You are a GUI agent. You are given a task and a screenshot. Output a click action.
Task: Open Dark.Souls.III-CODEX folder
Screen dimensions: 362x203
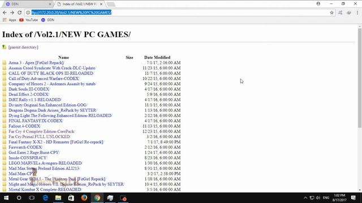[29, 89]
